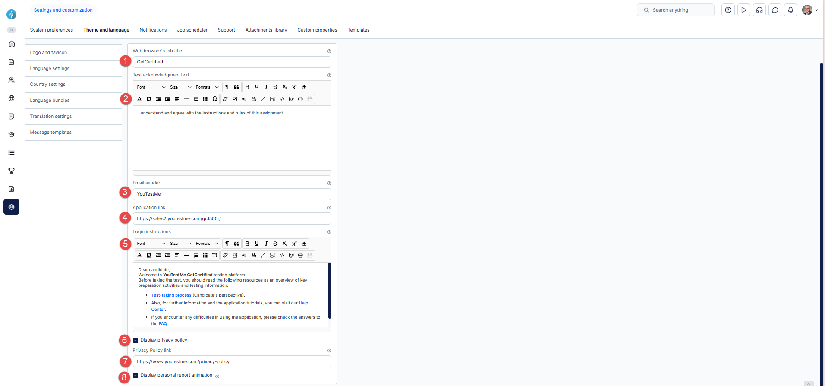
Task: Click insert link icon in Login instructions editor
Action: pos(225,256)
